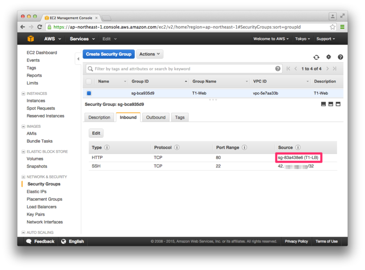The width and height of the screenshot is (365, 270).
Task: Select the Inbound tab
Action: click(128, 117)
